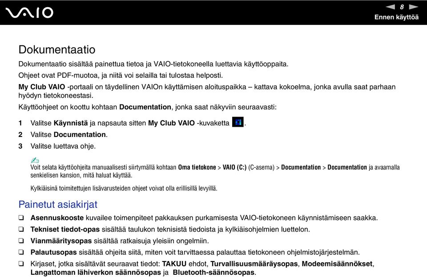This screenshot has height=277, width=427.
Task: Click sentence Ohjeet ovat PDF-muotoa
Action: point(121,76)
